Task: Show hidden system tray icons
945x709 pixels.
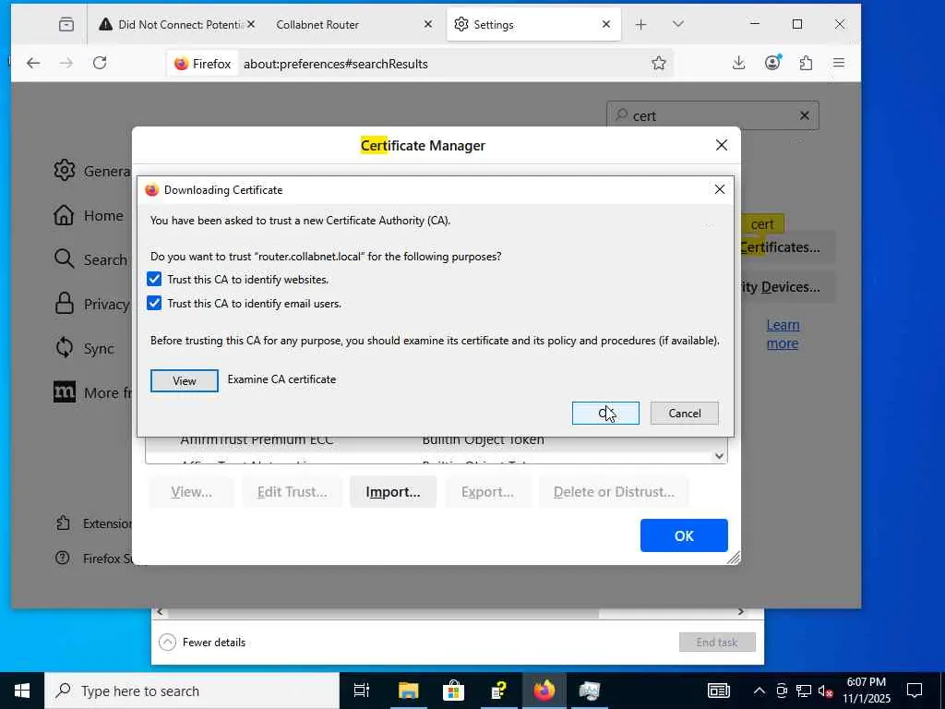Action: (760, 691)
